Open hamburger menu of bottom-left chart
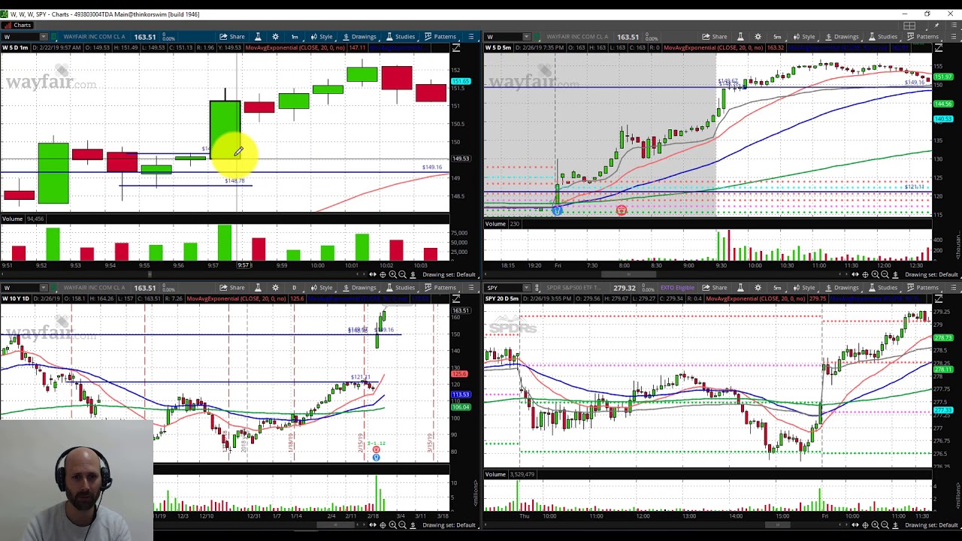 [471, 288]
